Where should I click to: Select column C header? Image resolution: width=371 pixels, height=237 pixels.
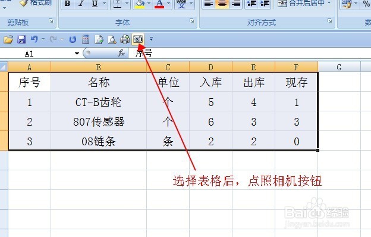coord(168,67)
